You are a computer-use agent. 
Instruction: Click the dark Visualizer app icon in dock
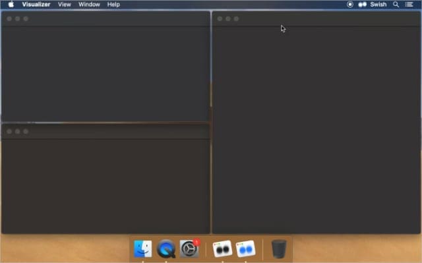coord(222,248)
